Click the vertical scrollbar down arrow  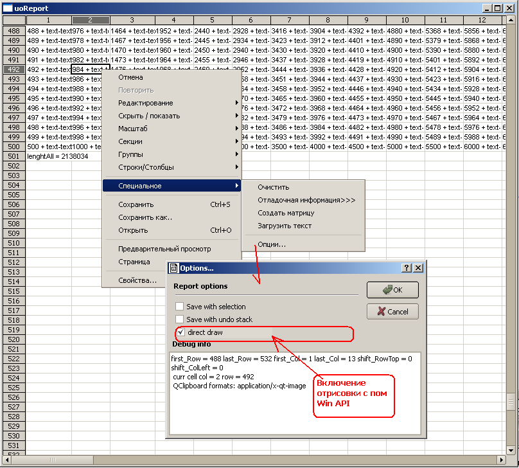coord(511,451)
